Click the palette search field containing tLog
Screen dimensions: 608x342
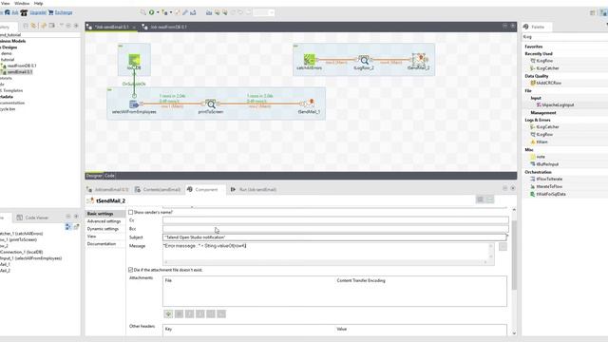[x=564, y=37]
